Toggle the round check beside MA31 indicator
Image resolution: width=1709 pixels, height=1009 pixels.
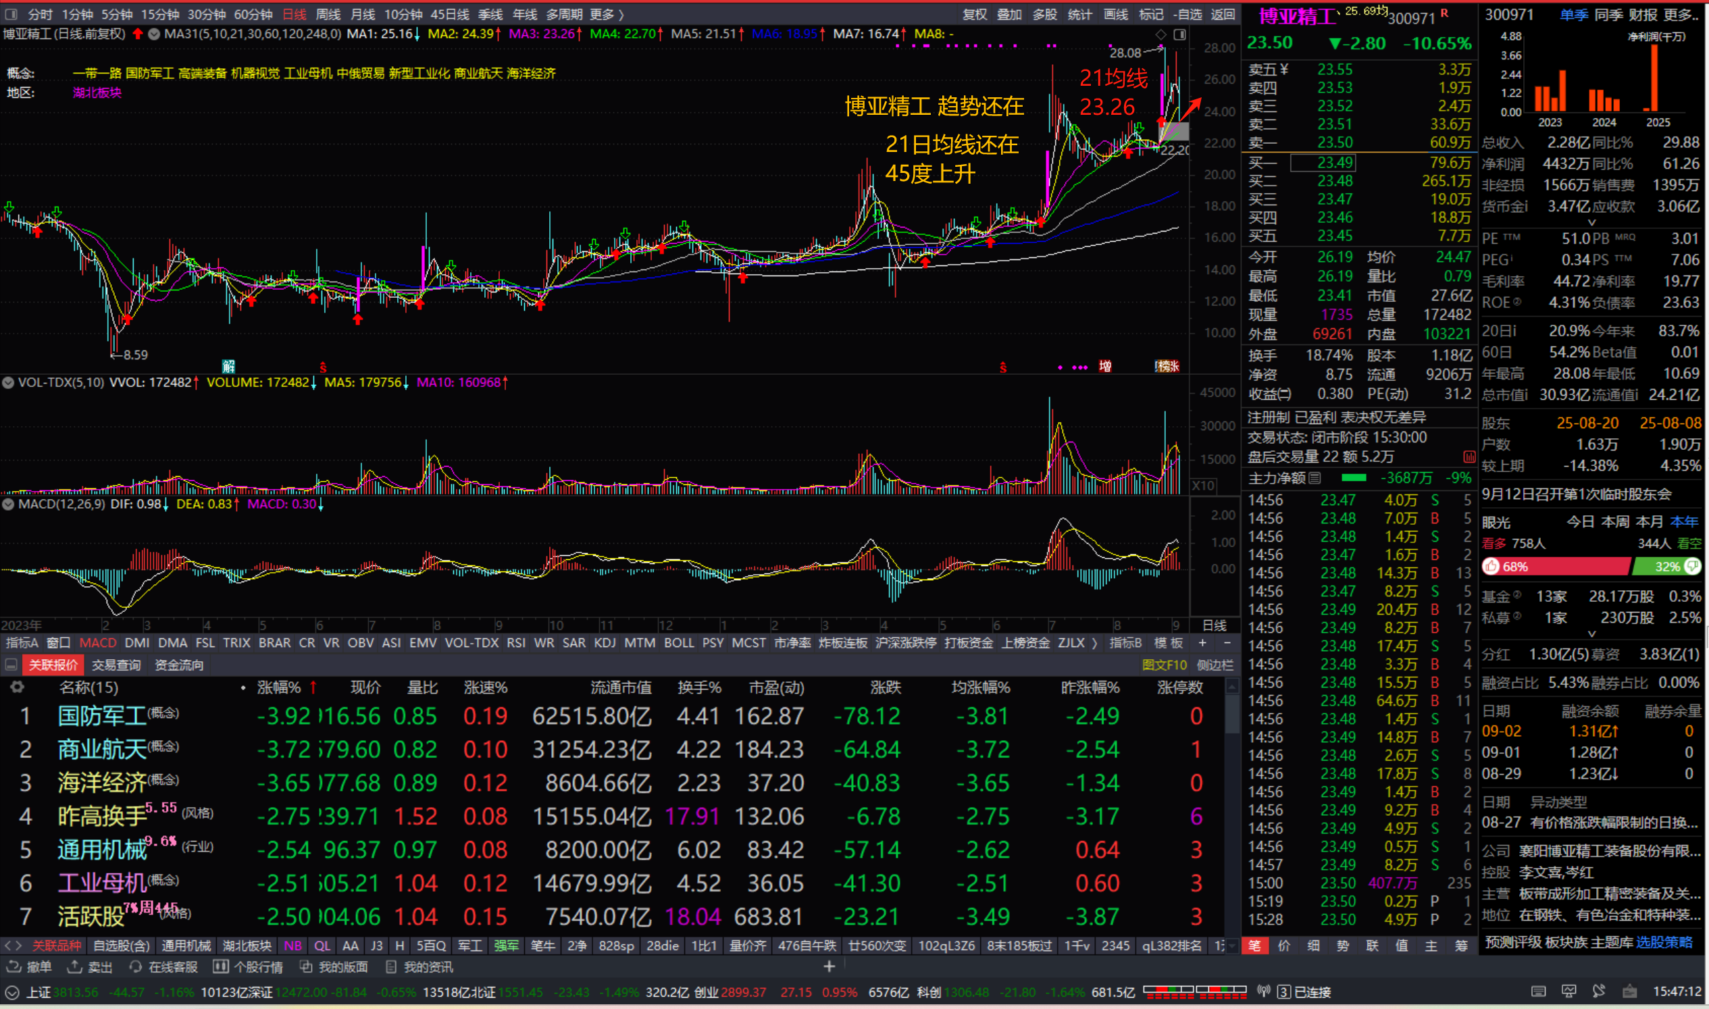[x=155, y=33]
